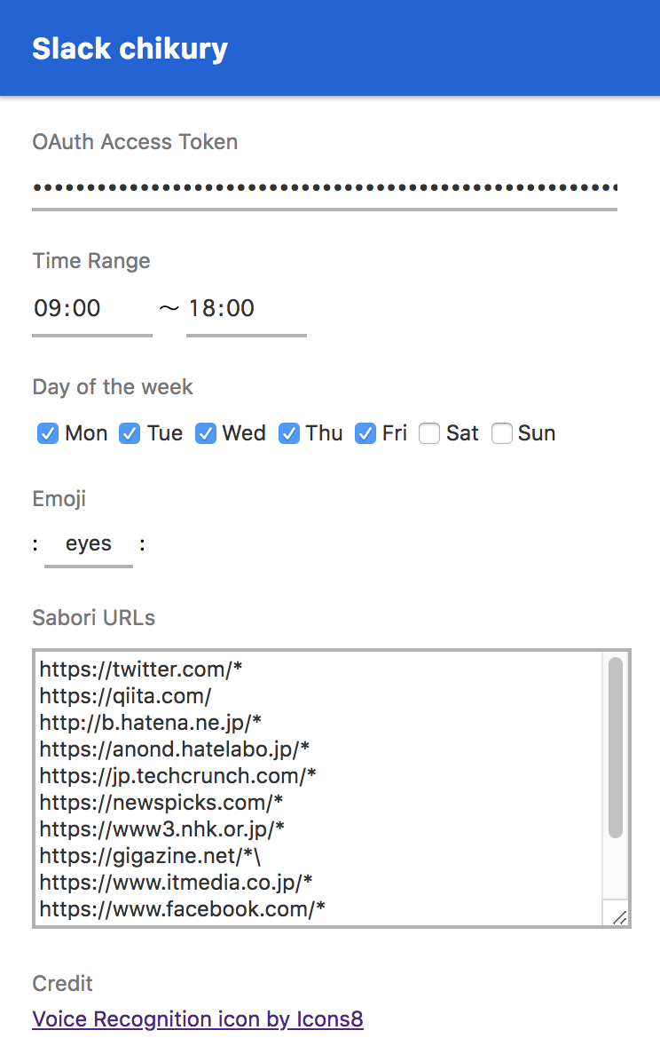This screenshot has width=660, height=1062.
Task: Select the 09:00 start time field
Action: 92,310
